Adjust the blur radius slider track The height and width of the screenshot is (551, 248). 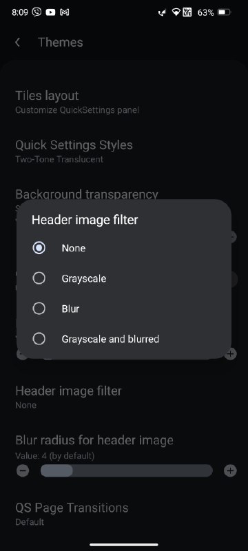(127, 470)
